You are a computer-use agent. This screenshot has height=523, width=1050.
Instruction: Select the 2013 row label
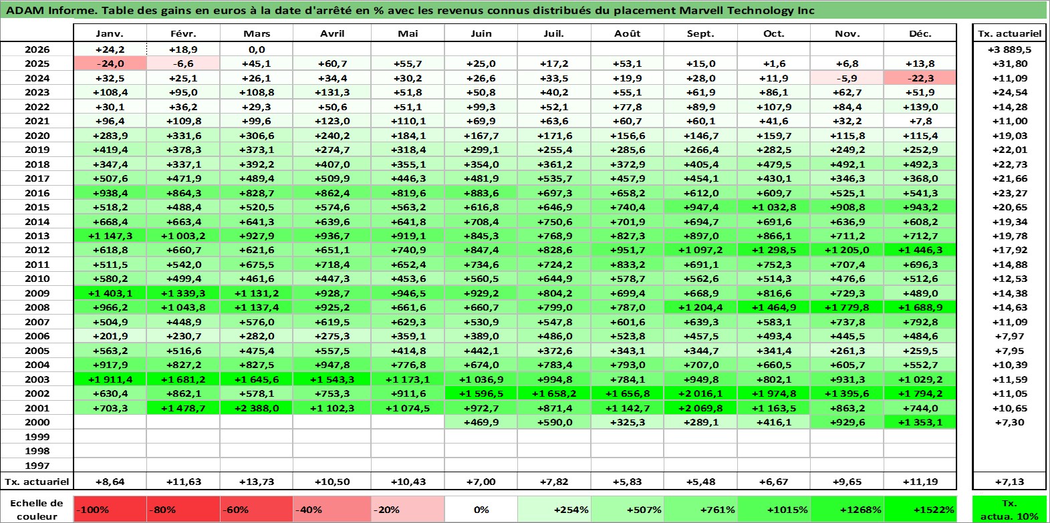click(37, 236)
